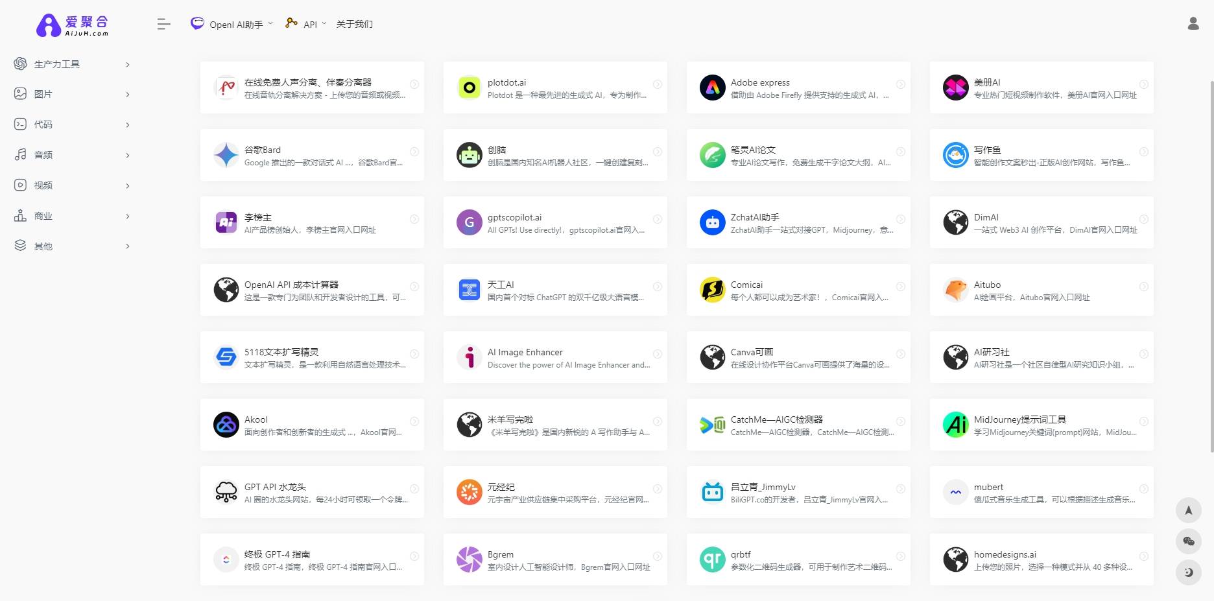Click the 创脑 robot icon
Viewport: 1214px width, 601px height.
coord(470,155)
